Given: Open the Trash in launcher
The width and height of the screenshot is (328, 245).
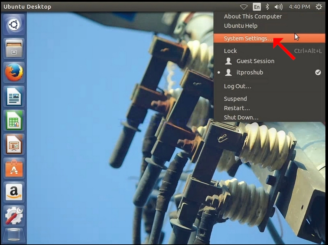Looking at the screenshot, I should (x=14, y=235).
